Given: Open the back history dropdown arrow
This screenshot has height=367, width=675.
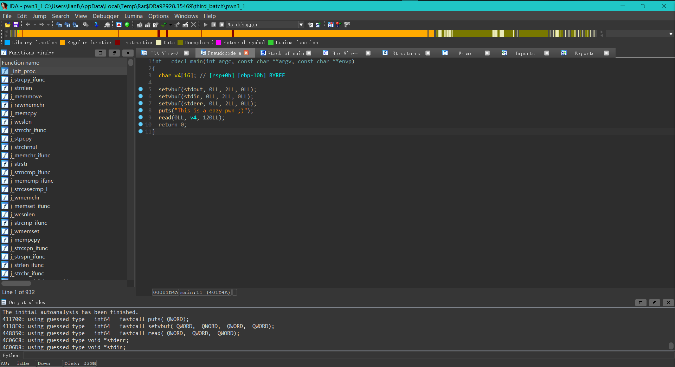Looking at the screenshot, I should pyautogui.click(x=35, y=25).
